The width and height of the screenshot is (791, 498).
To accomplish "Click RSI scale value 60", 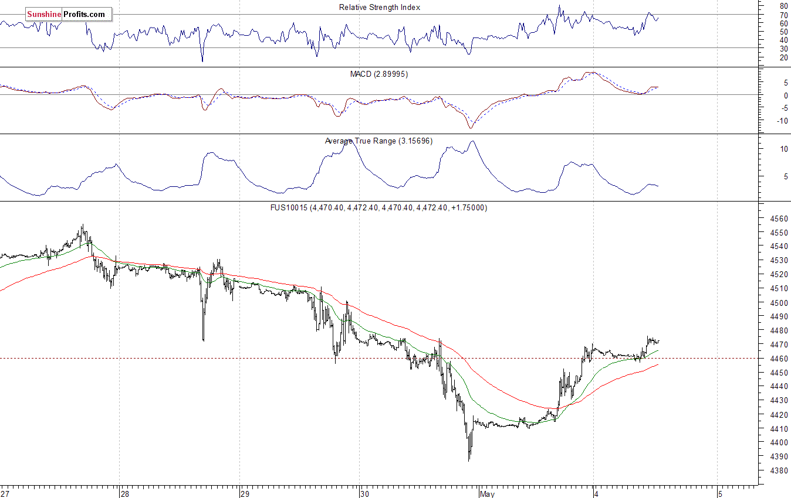I will tap(783, 23).
